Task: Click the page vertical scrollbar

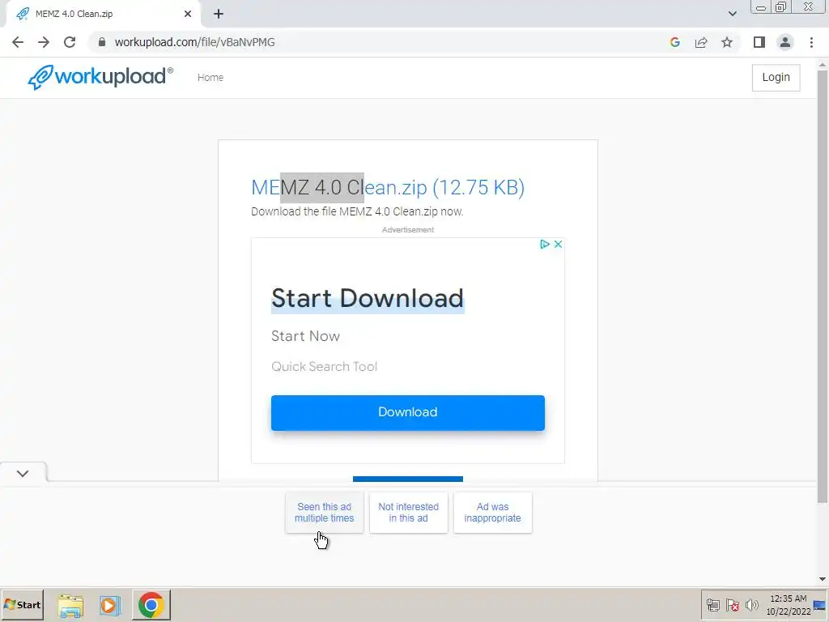Action: (x=823, y=286)
